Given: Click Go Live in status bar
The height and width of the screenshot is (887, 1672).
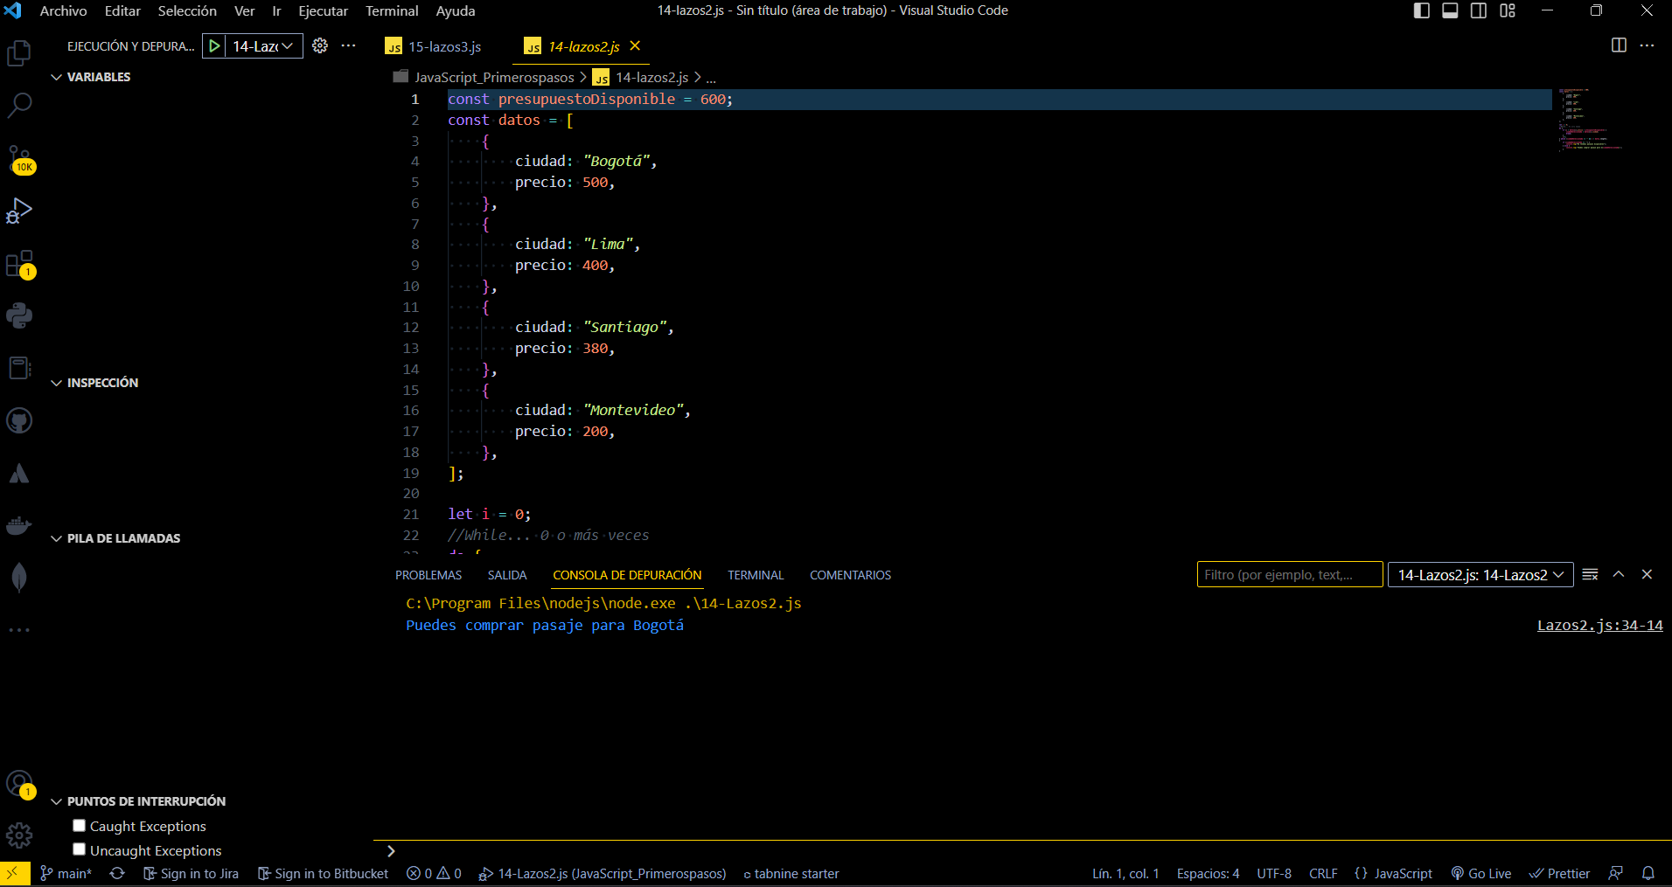Looking at the screenshot, I should pos(1481,873).
